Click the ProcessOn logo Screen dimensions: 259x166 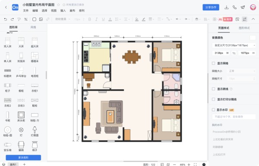click(x=15, y=7)
